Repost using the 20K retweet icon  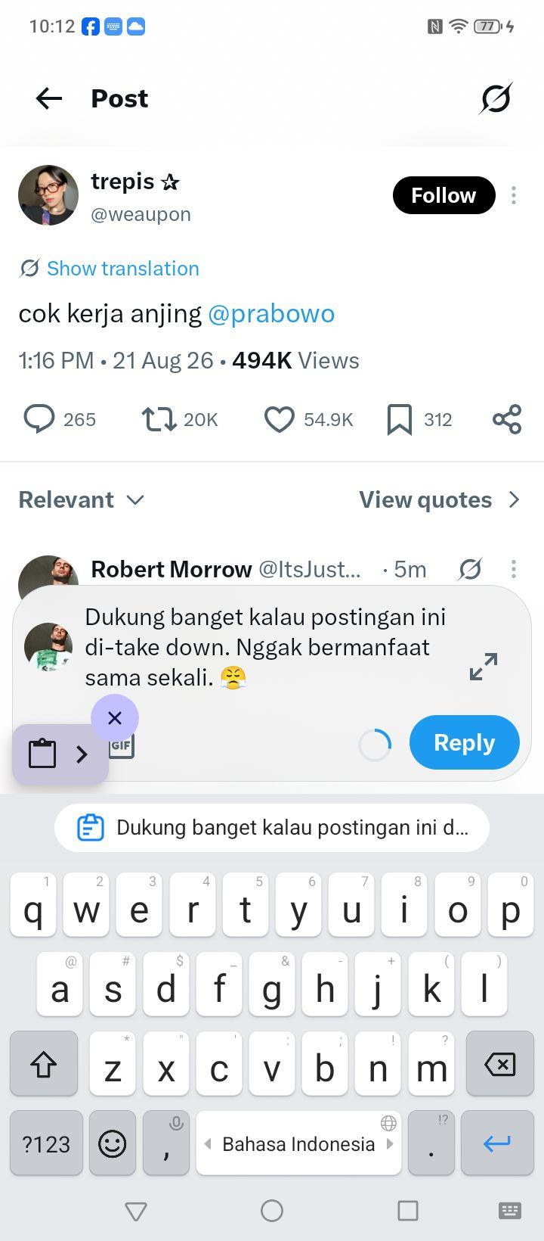point(159,419)
